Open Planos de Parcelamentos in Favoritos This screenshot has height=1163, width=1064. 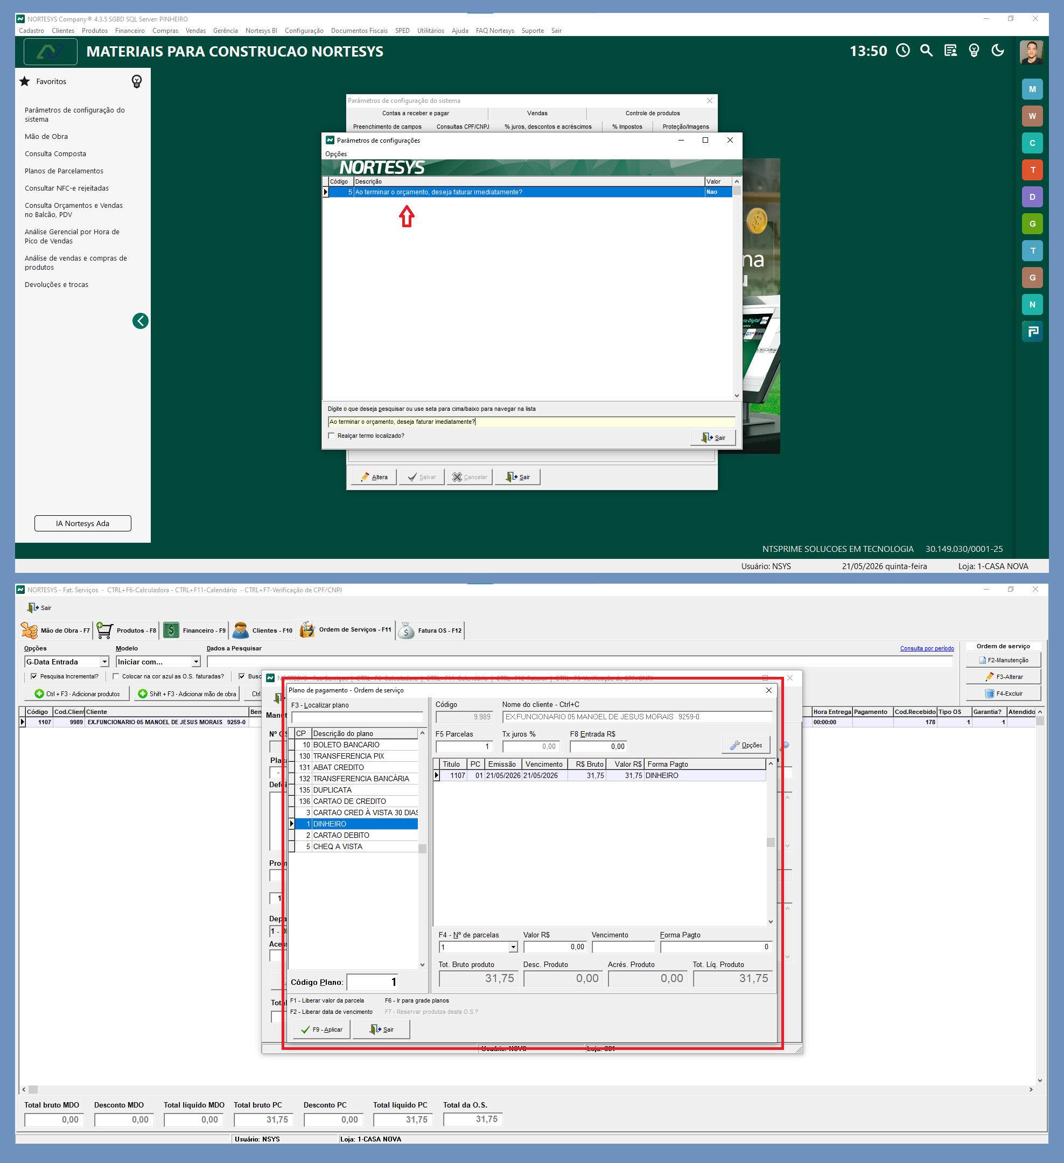(x=64, y=171)
